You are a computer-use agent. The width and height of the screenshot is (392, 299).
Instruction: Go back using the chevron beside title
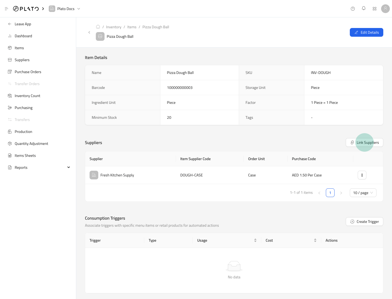pyautogui.click(x=89, y=32)
